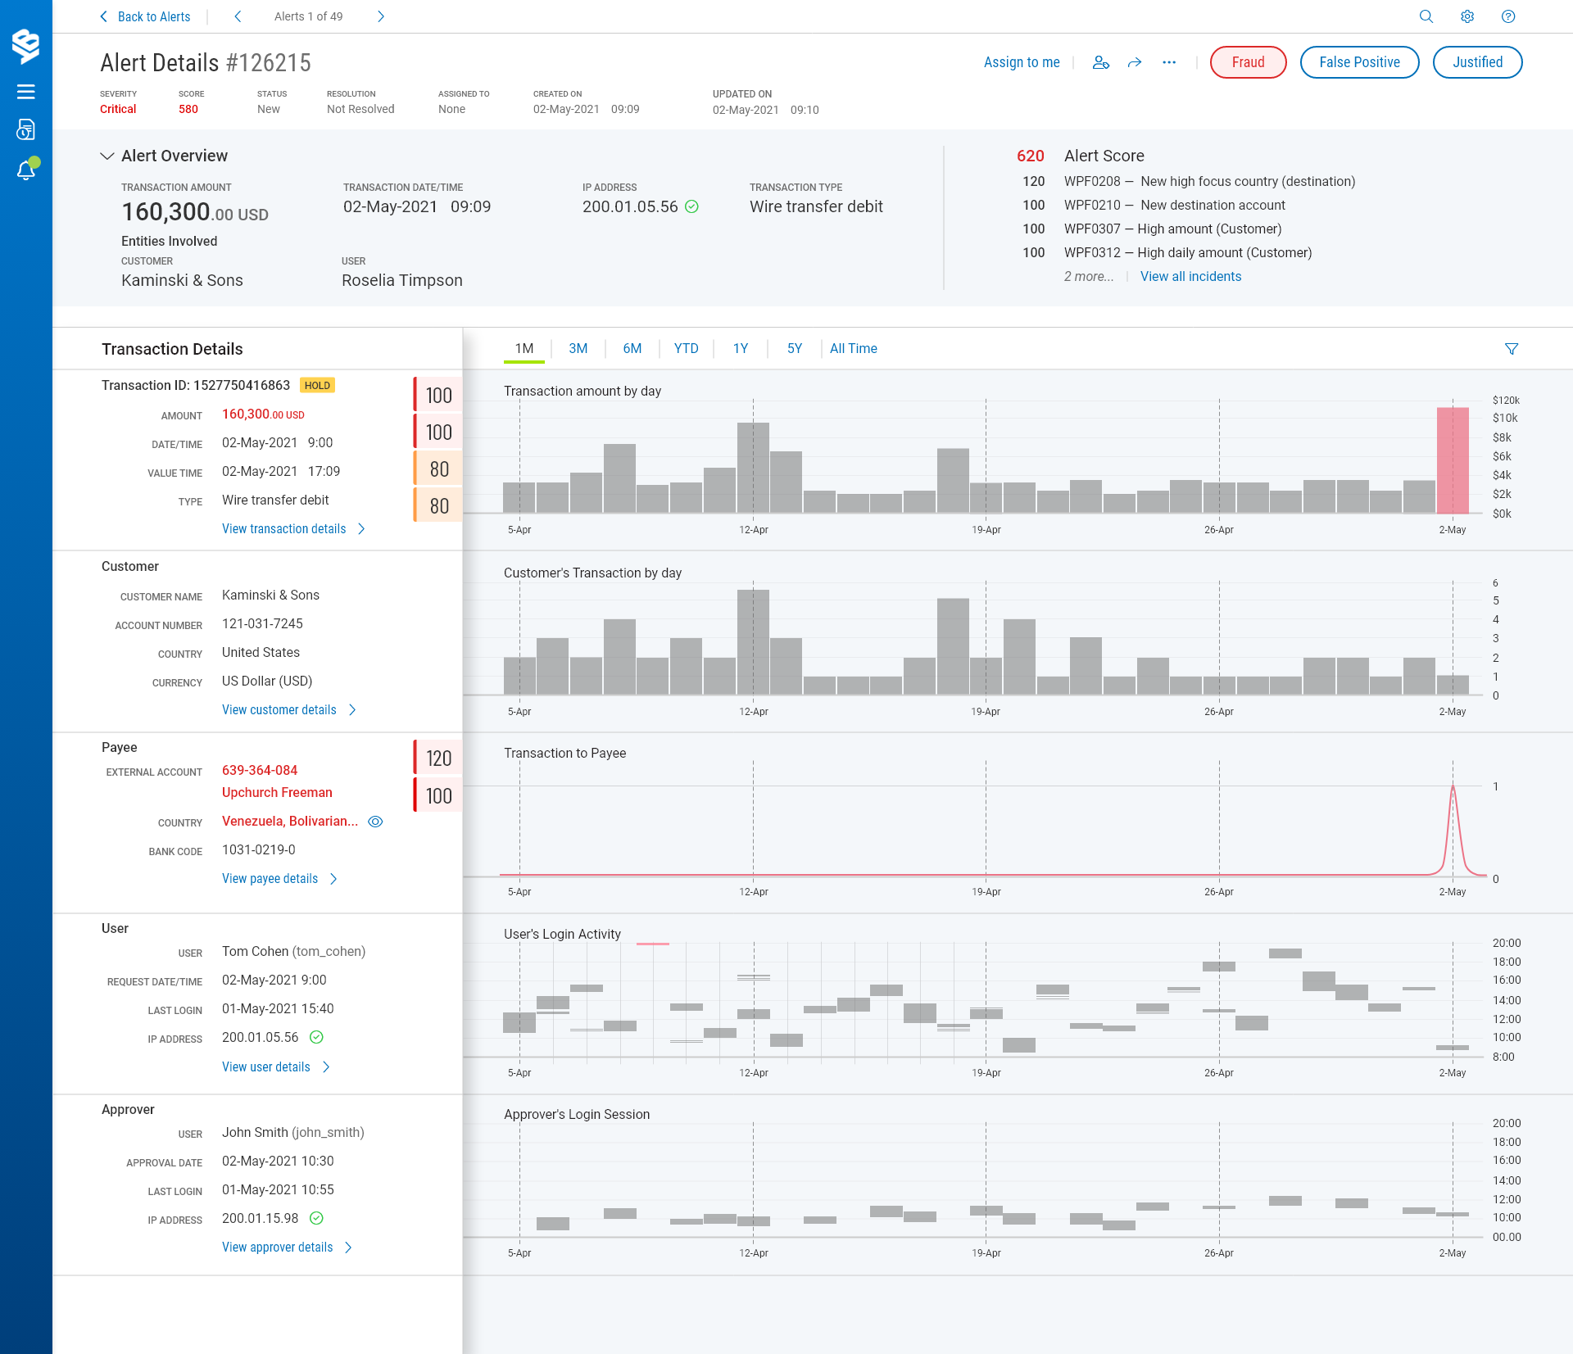Mark the alert as Fraud

1247,62
